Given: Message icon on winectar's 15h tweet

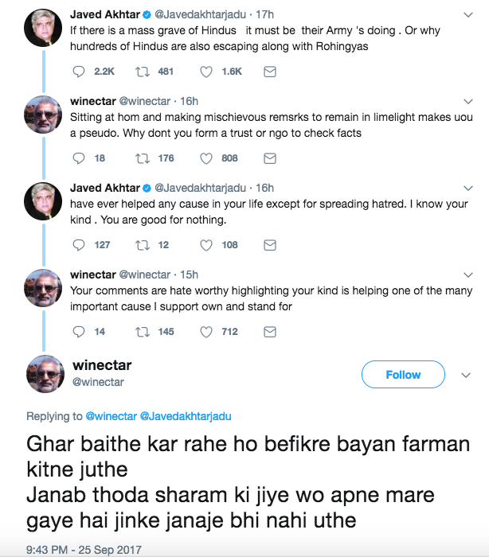Looking at the screenshot, I should click(x=270, y=332).
